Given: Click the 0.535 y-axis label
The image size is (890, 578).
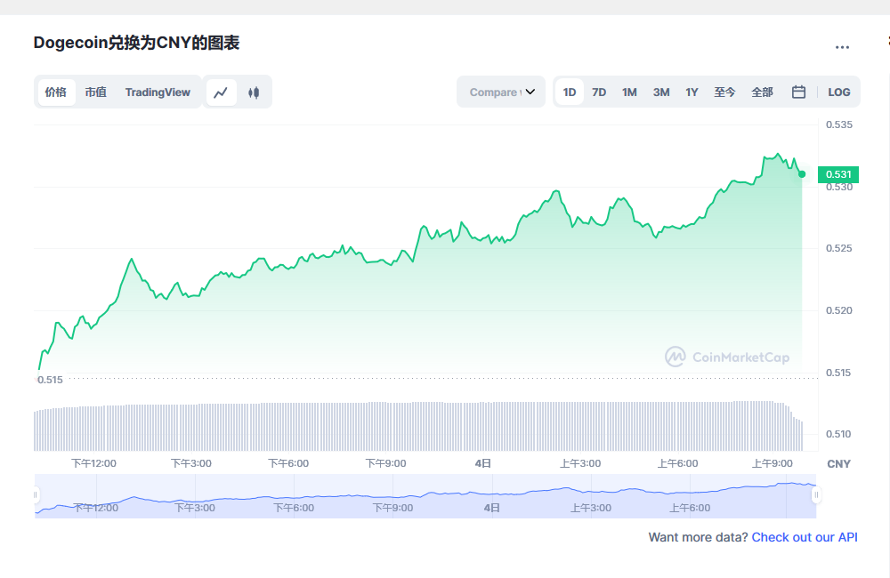Looking at the screenshot, I should [839, 124].
